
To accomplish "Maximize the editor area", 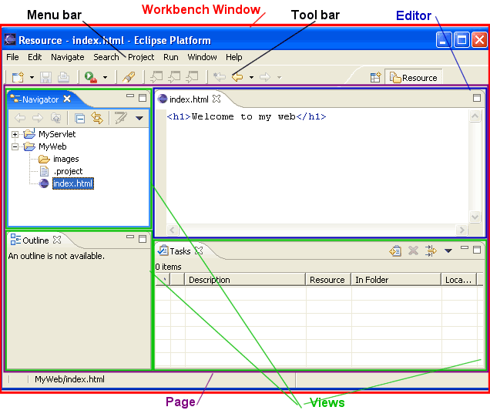I will click(477, 98).
